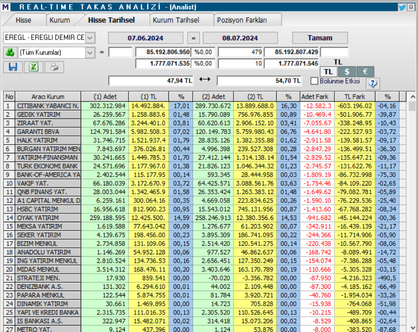Click the green clover icon beside Tüm Kurumlar
418x332 pixels.
click(10, 52)
